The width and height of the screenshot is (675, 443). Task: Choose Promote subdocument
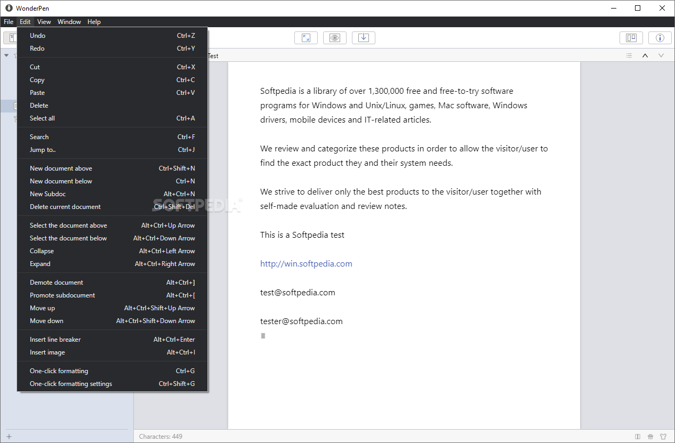(x=112, y=295)
